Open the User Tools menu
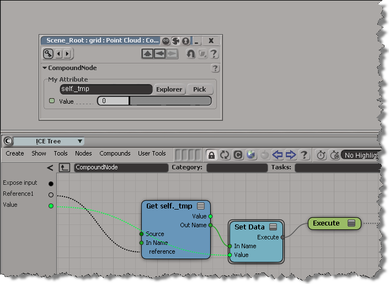The image size is (389, 284). 152,154
